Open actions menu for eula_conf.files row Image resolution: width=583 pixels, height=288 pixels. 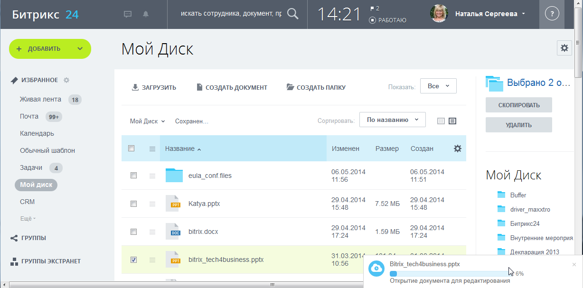click(152, 176)
